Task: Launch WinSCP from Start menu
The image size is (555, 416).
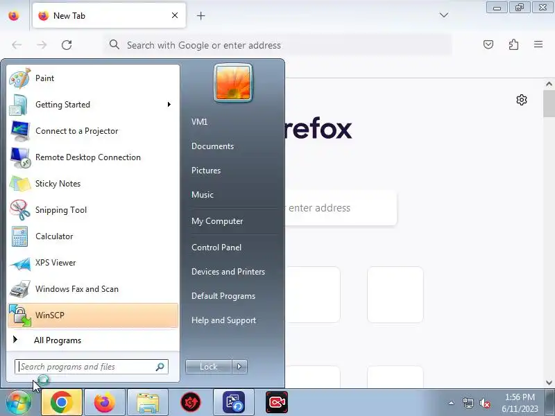Action: coord(93,315)
